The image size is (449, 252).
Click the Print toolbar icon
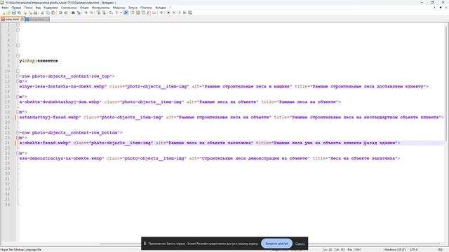tap(35, 13)
